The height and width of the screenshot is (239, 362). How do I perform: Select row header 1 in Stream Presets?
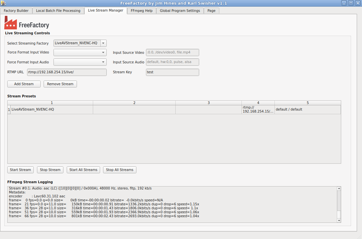tap(9, 110)
